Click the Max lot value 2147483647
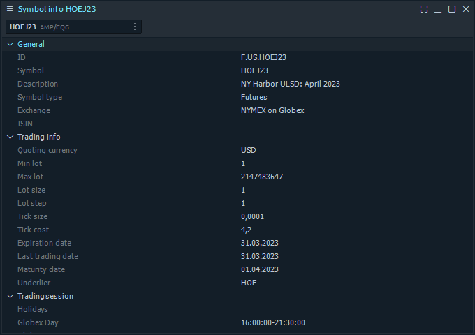The width and height of the screenshot is (475, 335). pyautogui.click(x=262, y=177)
